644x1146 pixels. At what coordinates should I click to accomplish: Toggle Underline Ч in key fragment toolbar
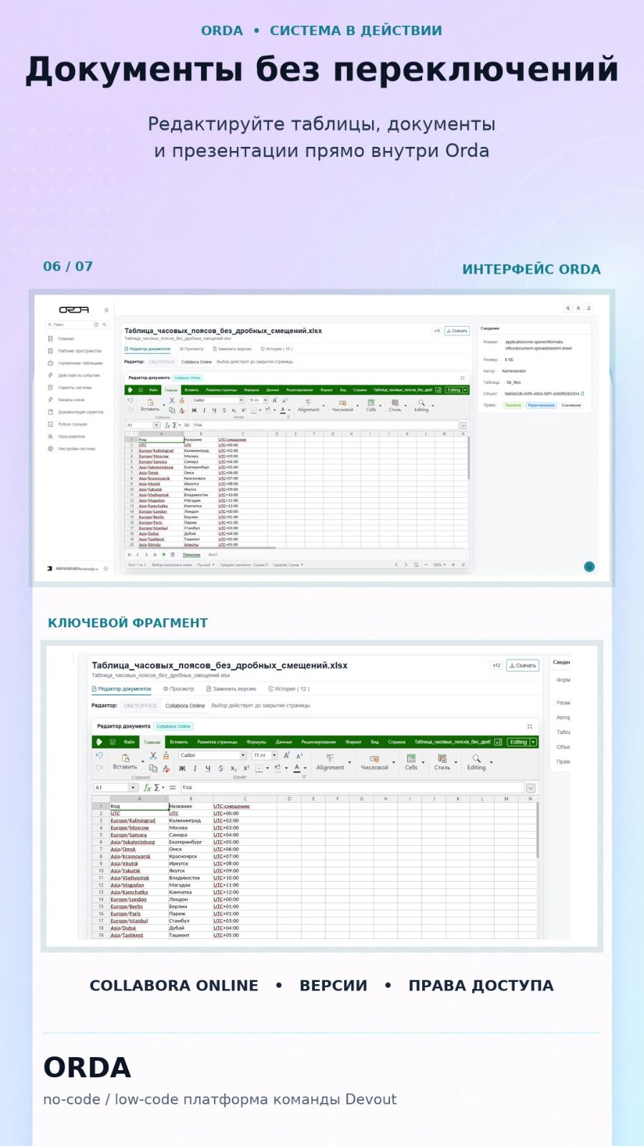[208, 768]
